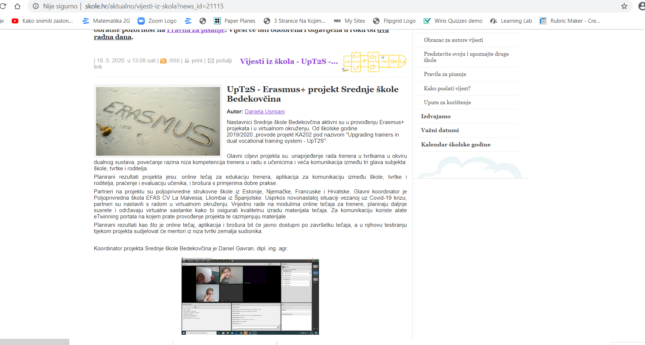Open the Wix My Sites bookmark
Image resolution: width=645 pixels, height=345 pixels.
point(349,21)
